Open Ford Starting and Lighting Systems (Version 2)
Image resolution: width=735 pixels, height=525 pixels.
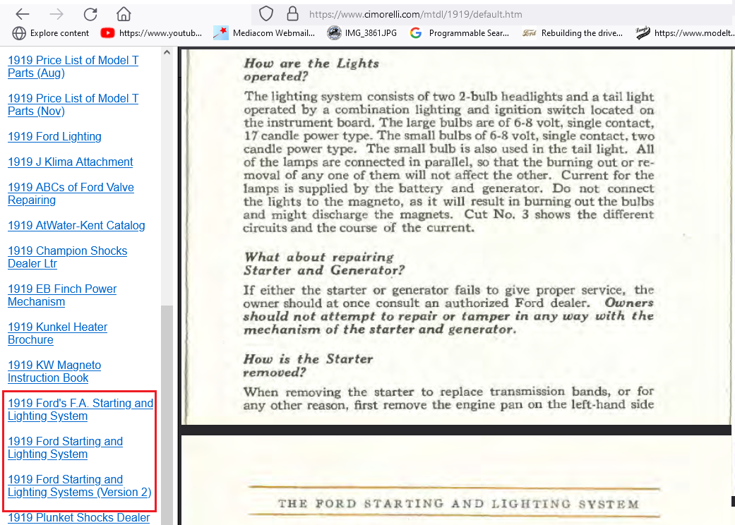point(79,486)
